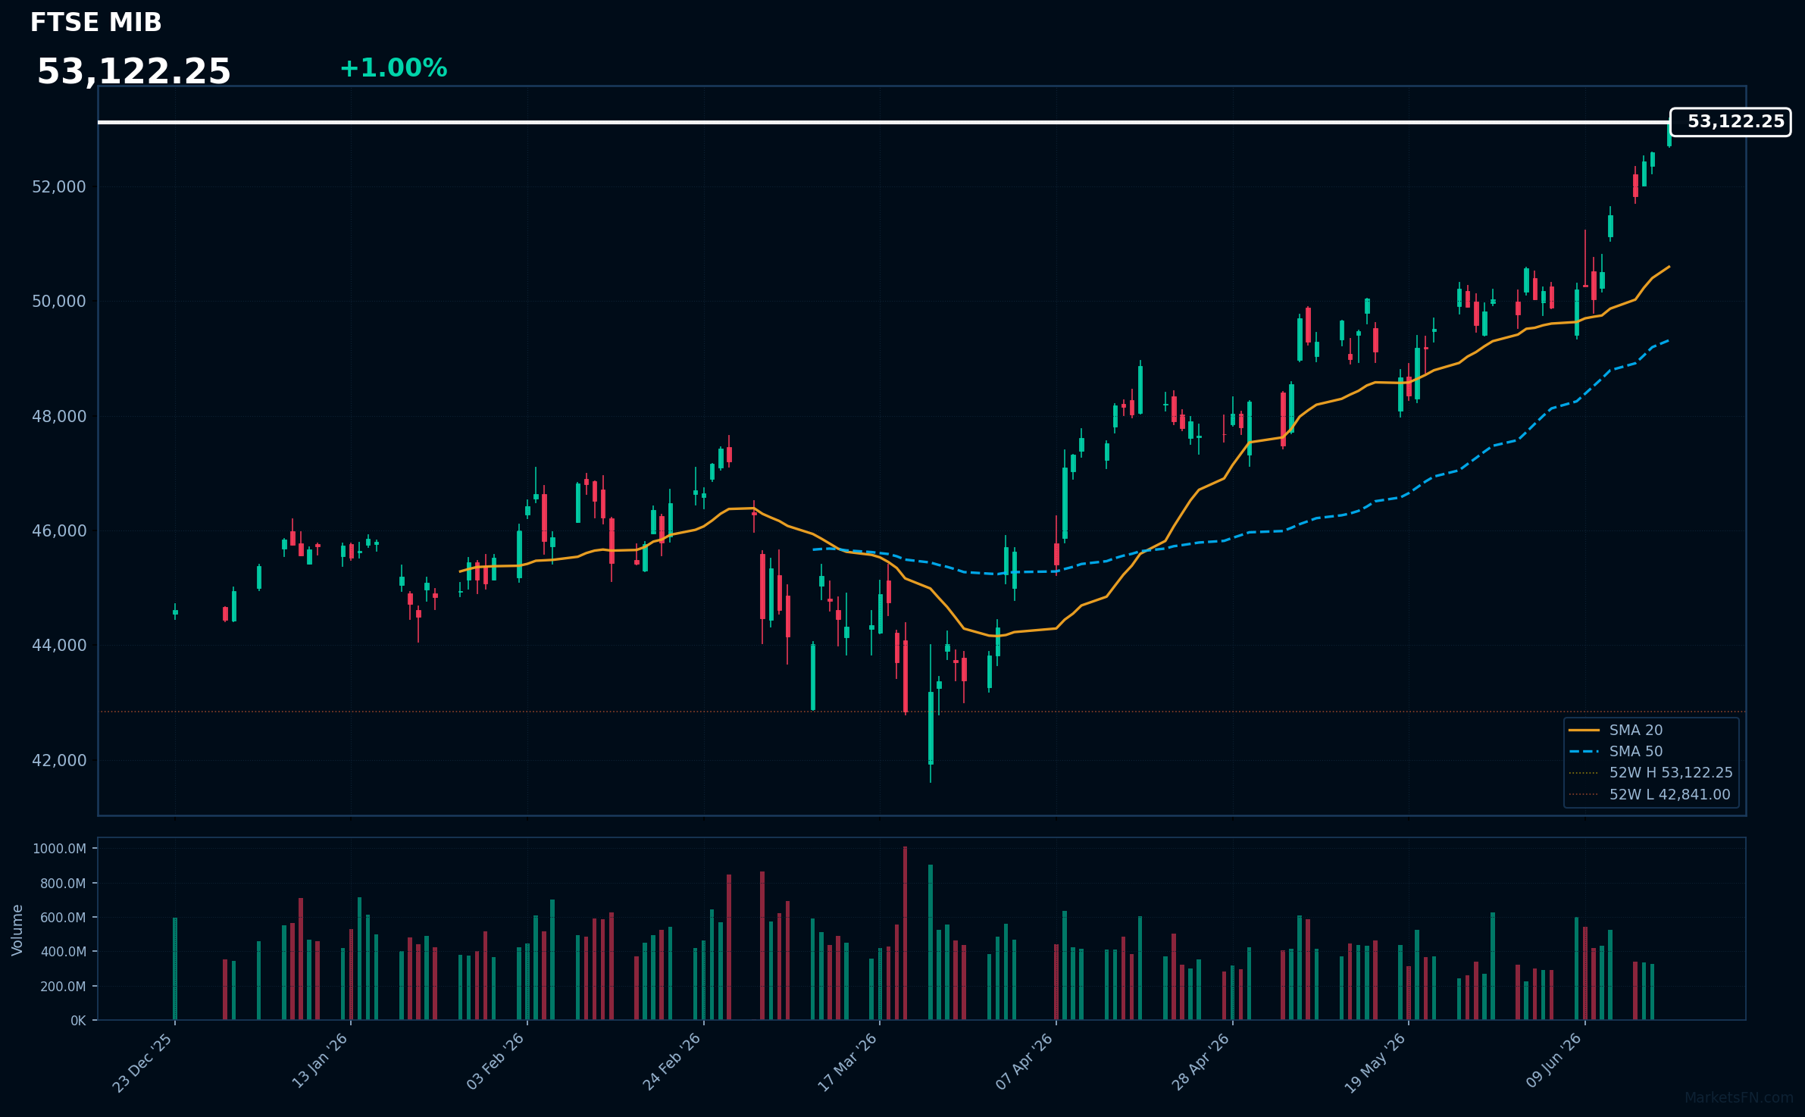Click the Volume axis title
This screenshot has width=1805, height=1117.
[17, 930]
